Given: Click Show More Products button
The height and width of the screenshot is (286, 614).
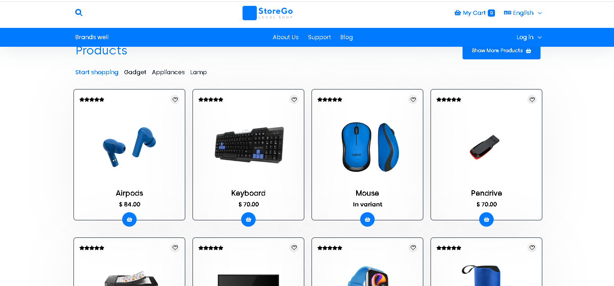Looking at the screenshot, I should (x=501, y=51).
